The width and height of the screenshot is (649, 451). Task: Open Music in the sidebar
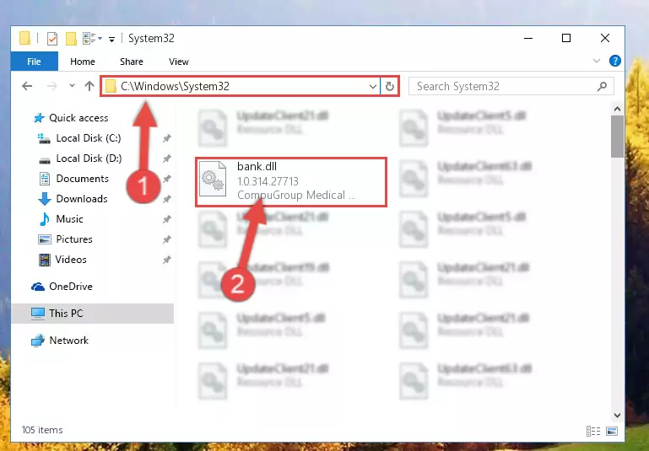point(69,219)
